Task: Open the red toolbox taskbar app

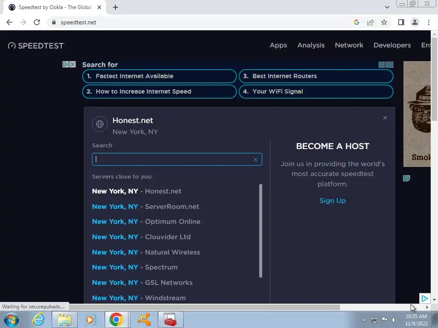Action: pos(170,319)
